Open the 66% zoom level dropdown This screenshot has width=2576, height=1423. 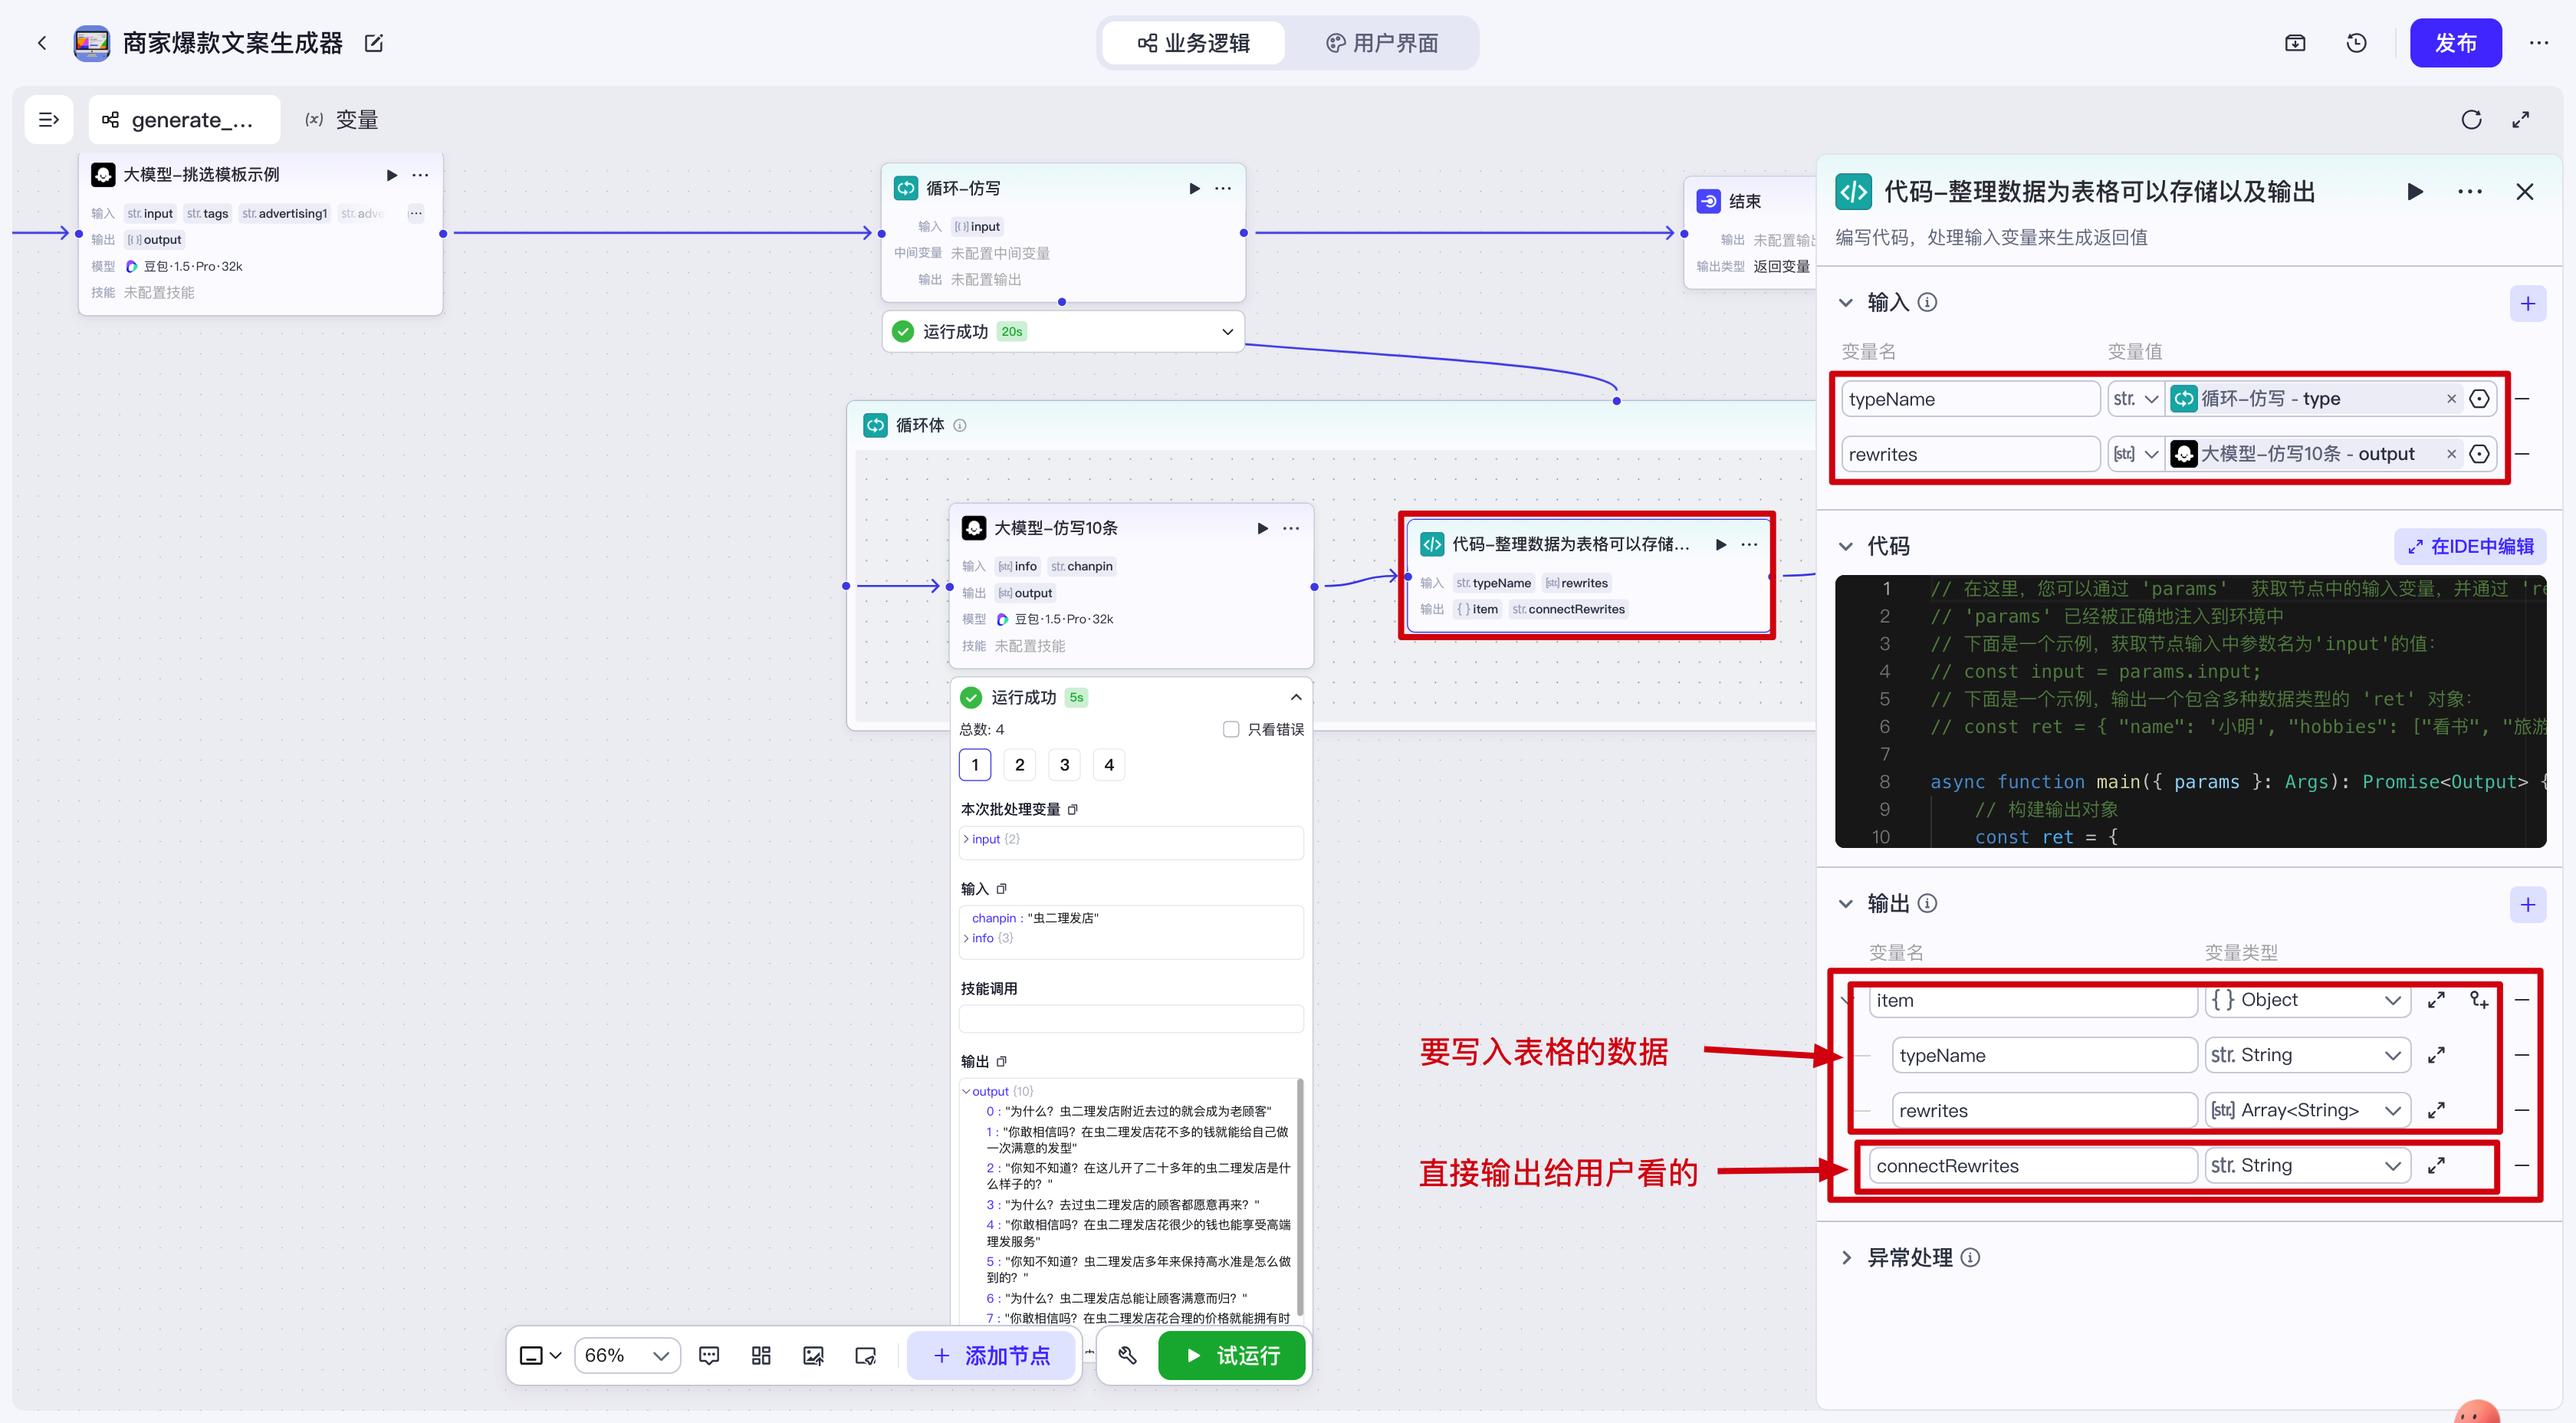coord(627,1355)
